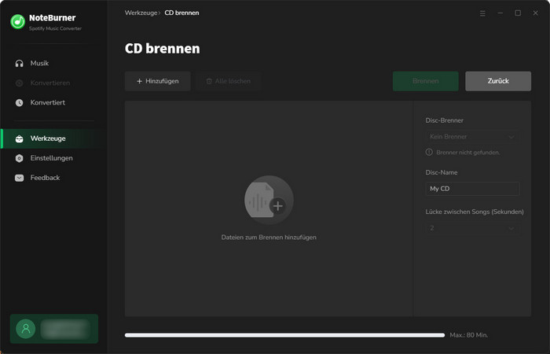Click the Hinzufügen button
This screenshot has width=550, height=354.
pyautogui.click(x=157, y=81)
